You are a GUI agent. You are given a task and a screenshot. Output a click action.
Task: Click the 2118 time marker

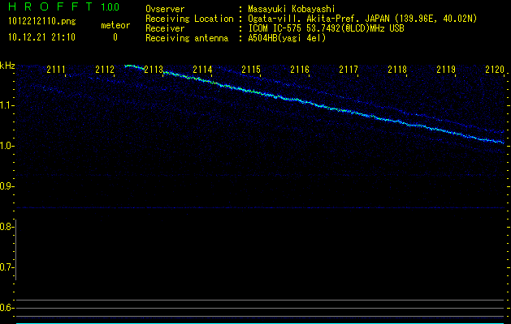click(x=397, y=70)
